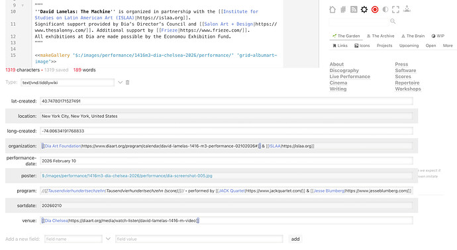Edit the lat-created field value

[227, 101]
